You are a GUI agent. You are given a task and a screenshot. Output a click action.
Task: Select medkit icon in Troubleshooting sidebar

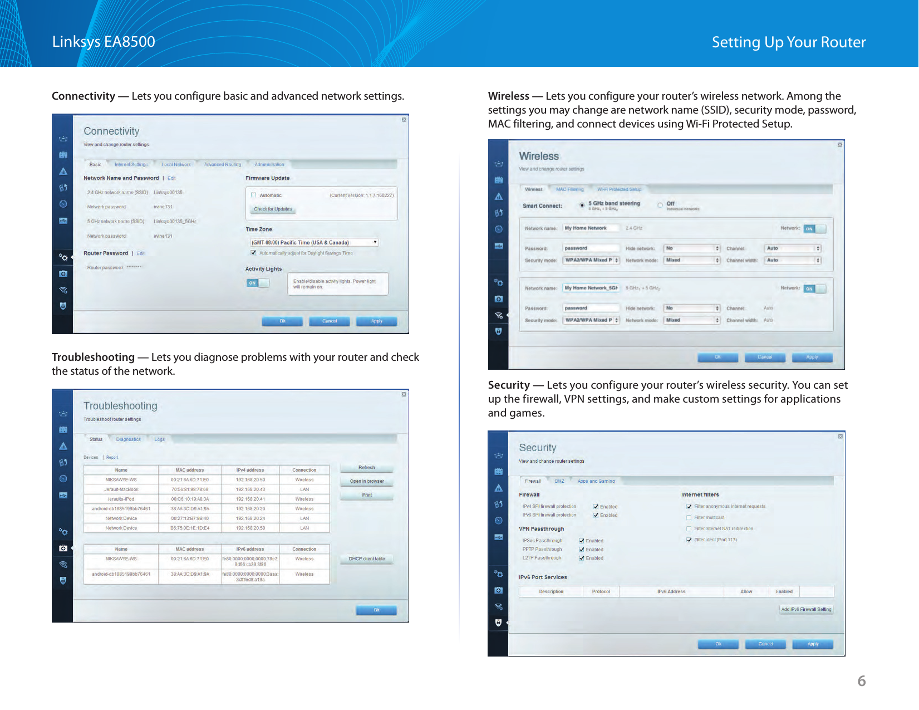pyautogui.click(x=63, y=549)
